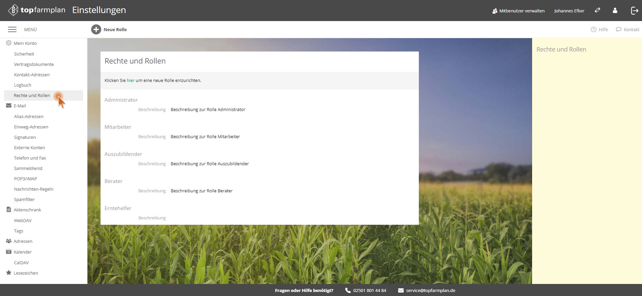Click the 'hier' link to create role
The width and height of the screenshot is (642, 296).
pyautogui.click(x=131, y=80)
